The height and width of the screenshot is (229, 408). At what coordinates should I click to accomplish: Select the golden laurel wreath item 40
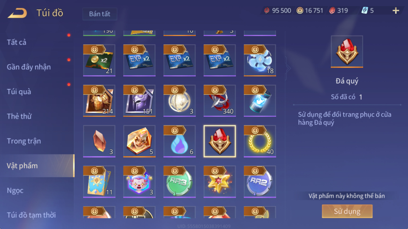[260, 141]
